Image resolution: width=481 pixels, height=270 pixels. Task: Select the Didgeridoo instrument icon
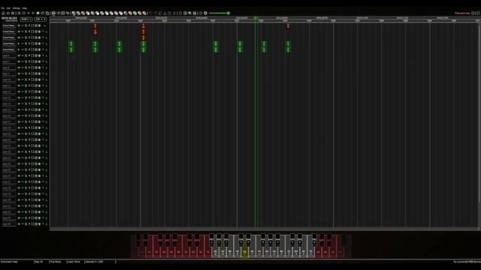click(130, 13)
